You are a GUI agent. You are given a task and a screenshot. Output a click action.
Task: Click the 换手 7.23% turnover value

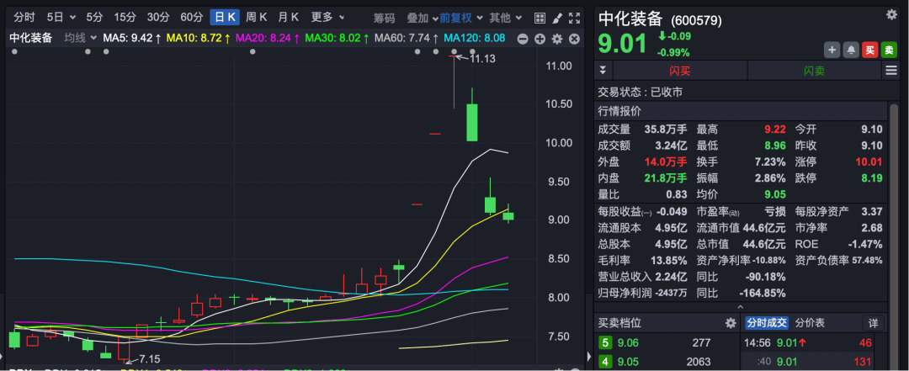[x=768, y=162]
